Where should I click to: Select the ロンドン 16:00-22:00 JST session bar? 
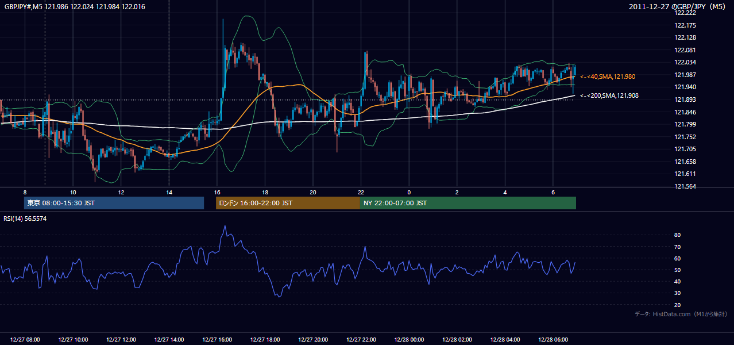pyautogui.click(x=288, y=203)
